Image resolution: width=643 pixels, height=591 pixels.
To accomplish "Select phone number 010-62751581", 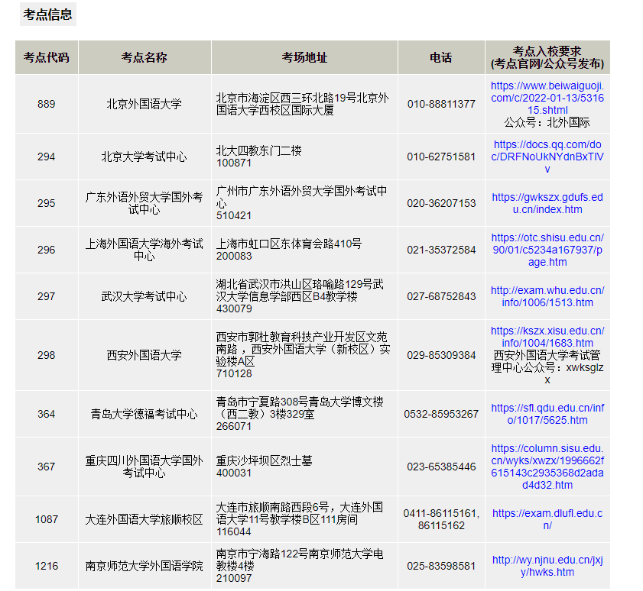I will click(441, 156).
